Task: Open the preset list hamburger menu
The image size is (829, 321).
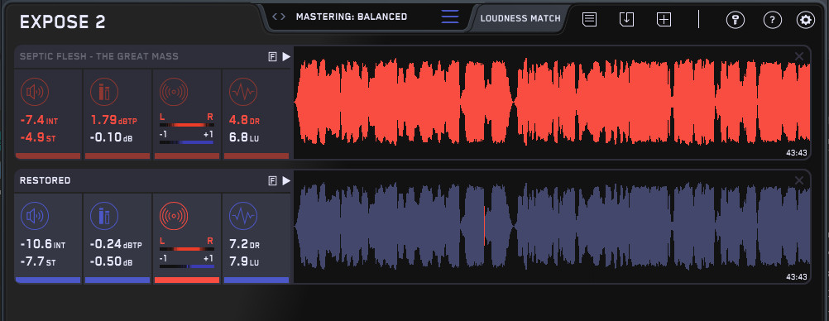Action: point(450,17)
